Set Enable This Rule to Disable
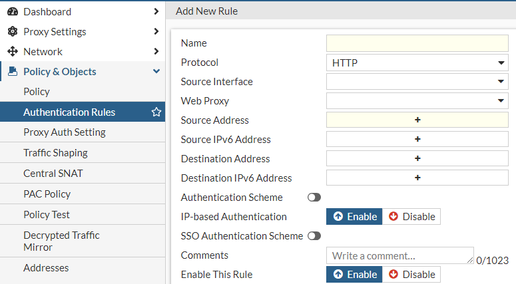Image resolution: width=516 pixels, height=284 pixels. [411, 275]
